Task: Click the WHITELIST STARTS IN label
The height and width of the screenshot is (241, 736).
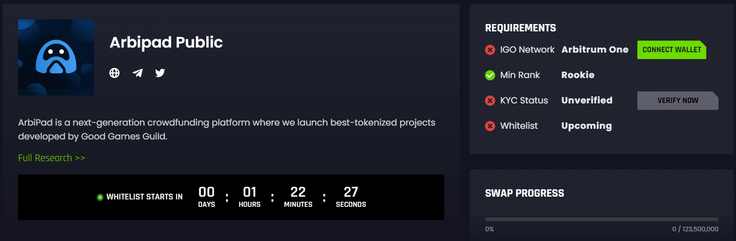Action: pos(144,197)
